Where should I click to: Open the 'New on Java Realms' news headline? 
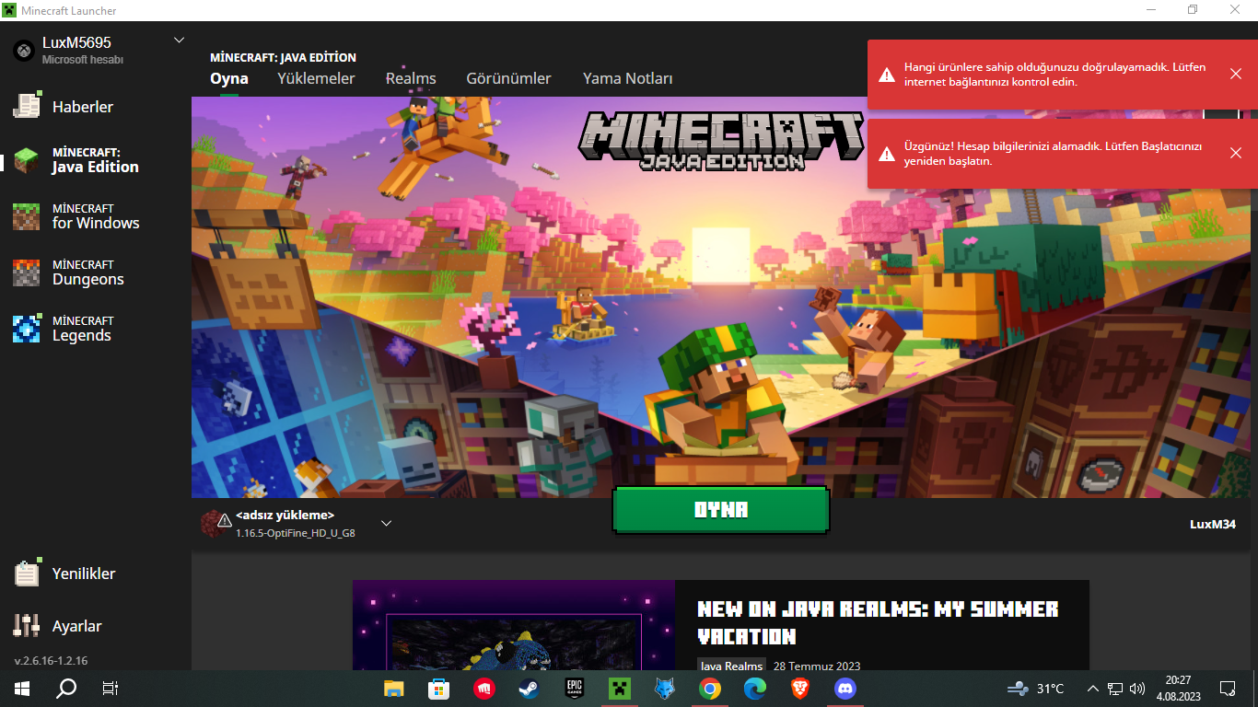[x=879, y=622]
